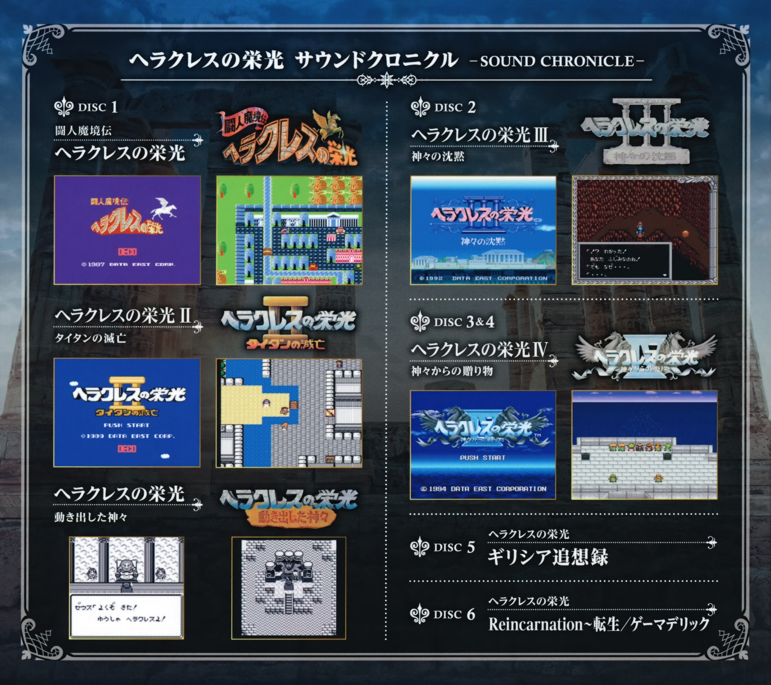Click the Disc 3&4 fleur-de-lis icon
Screen dimensions: 771x685
pos(419,322)
